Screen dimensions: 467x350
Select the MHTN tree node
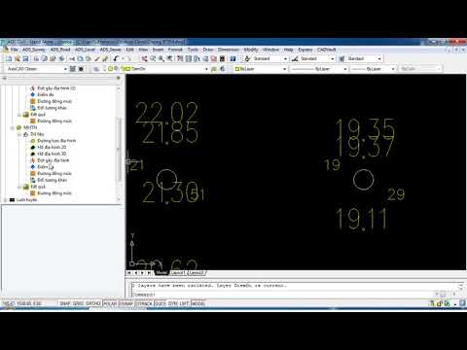[x=30, y=127]
